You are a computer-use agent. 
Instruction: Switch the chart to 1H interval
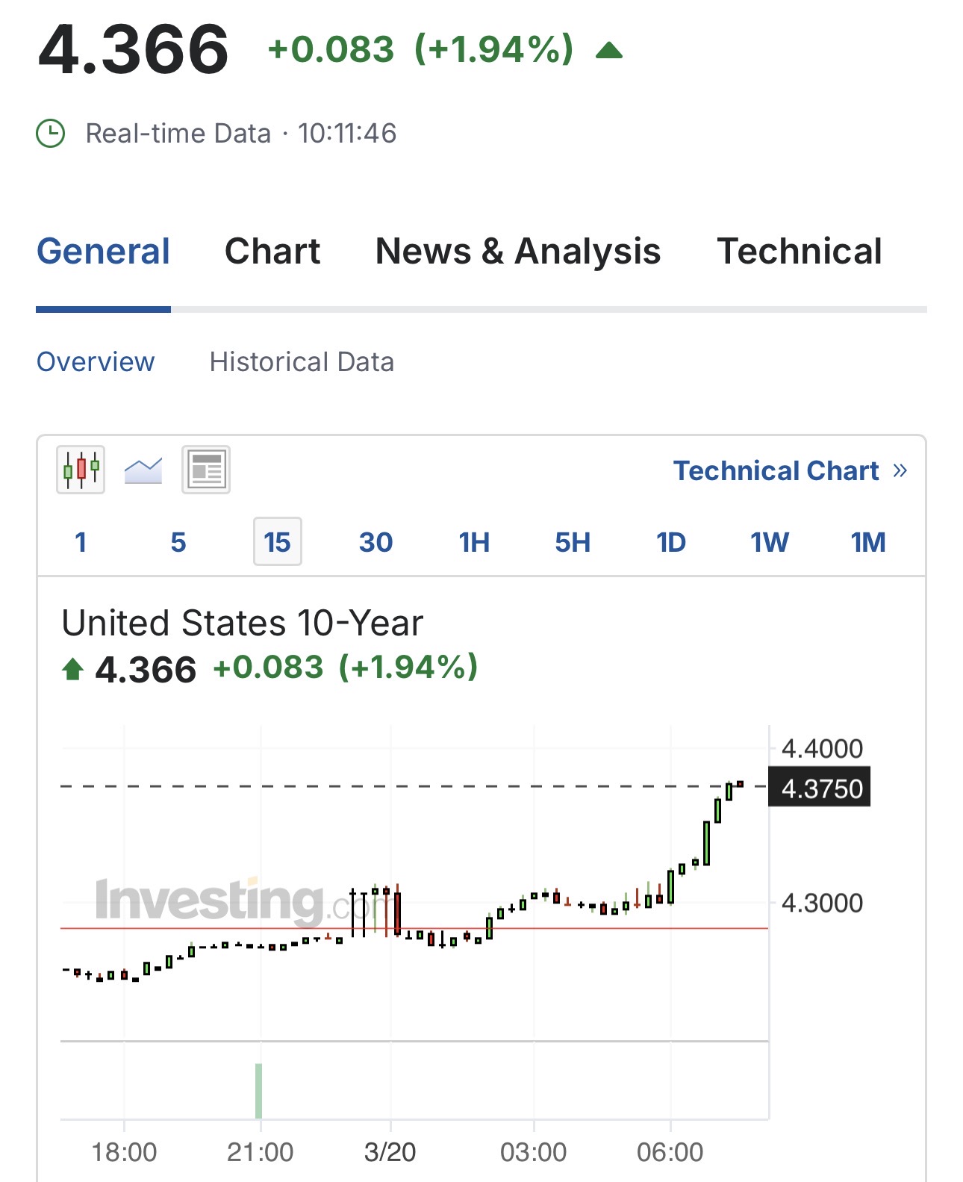(474, 542)
